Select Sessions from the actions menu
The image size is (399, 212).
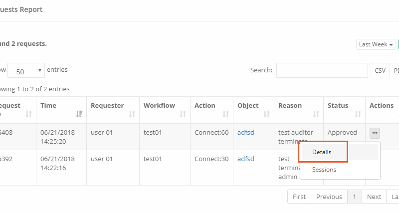(324, 170)
